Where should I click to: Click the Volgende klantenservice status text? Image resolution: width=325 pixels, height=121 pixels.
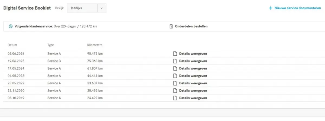[x=56, y=26]
